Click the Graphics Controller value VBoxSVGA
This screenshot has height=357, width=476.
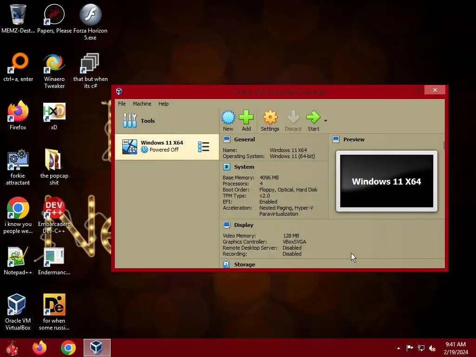tap(294, 242)
